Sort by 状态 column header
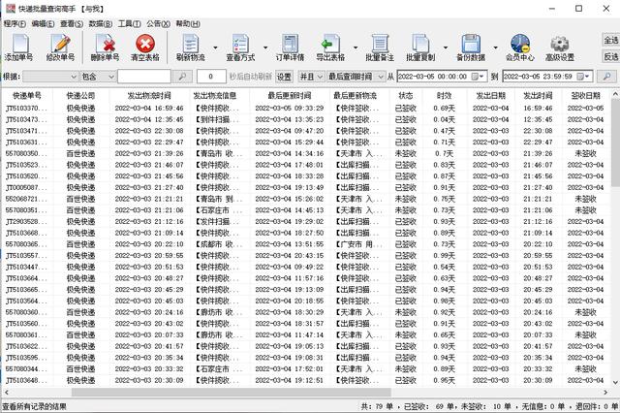 point(406,95)
